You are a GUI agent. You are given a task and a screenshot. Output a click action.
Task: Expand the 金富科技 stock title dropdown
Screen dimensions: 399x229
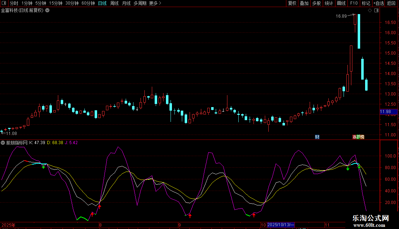[x=47, y=10]
